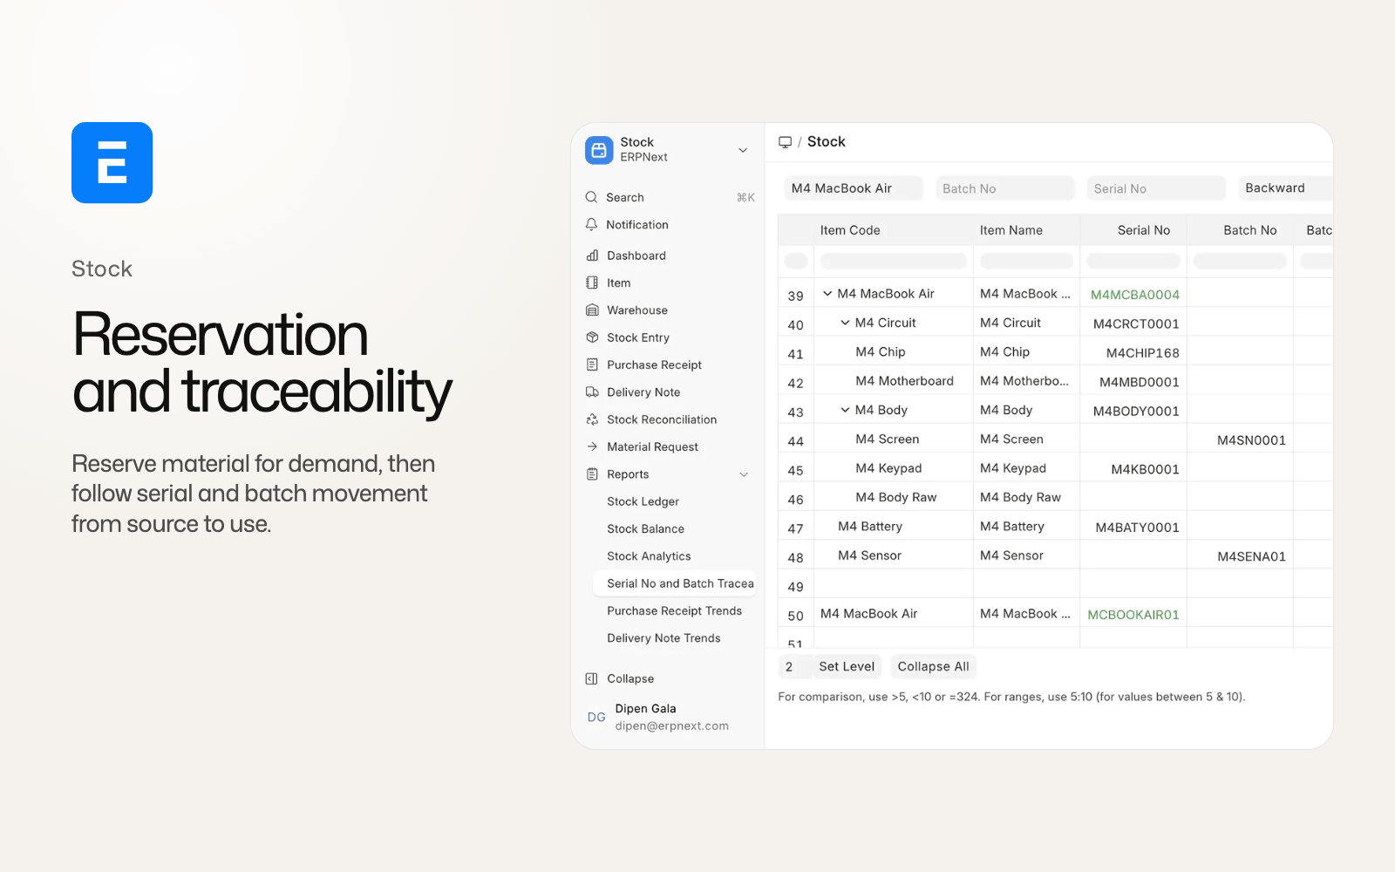Click the Stock Reconciliation icon
This screenshot has height=872, width=1395.
point(592,419)
